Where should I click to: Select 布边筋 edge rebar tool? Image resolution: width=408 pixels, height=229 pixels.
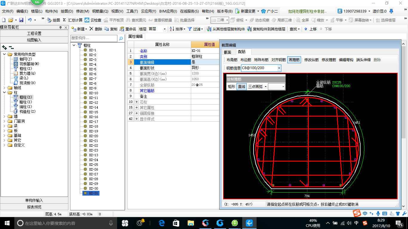[x=246, y=60]
